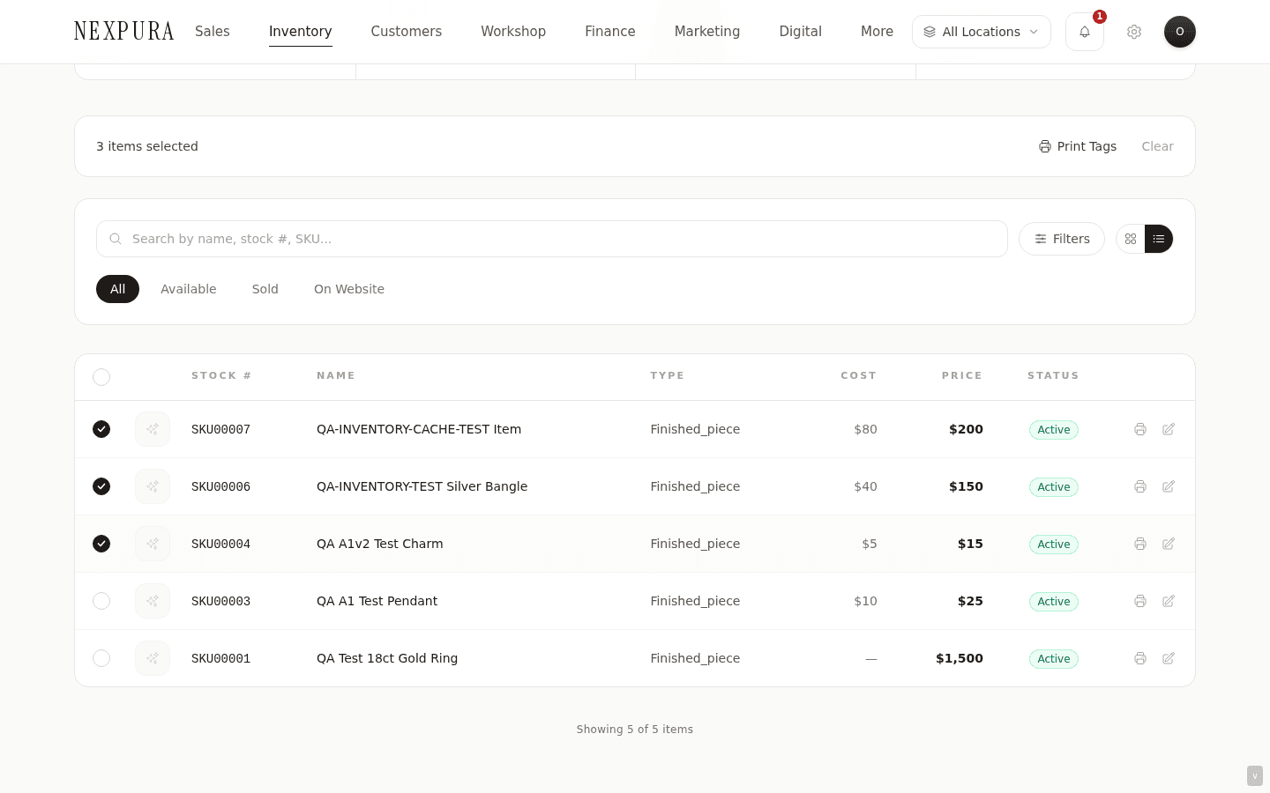
Task: Print tag for SKU00007 row
Action: pyautogui.click(x=1140, y=429)
